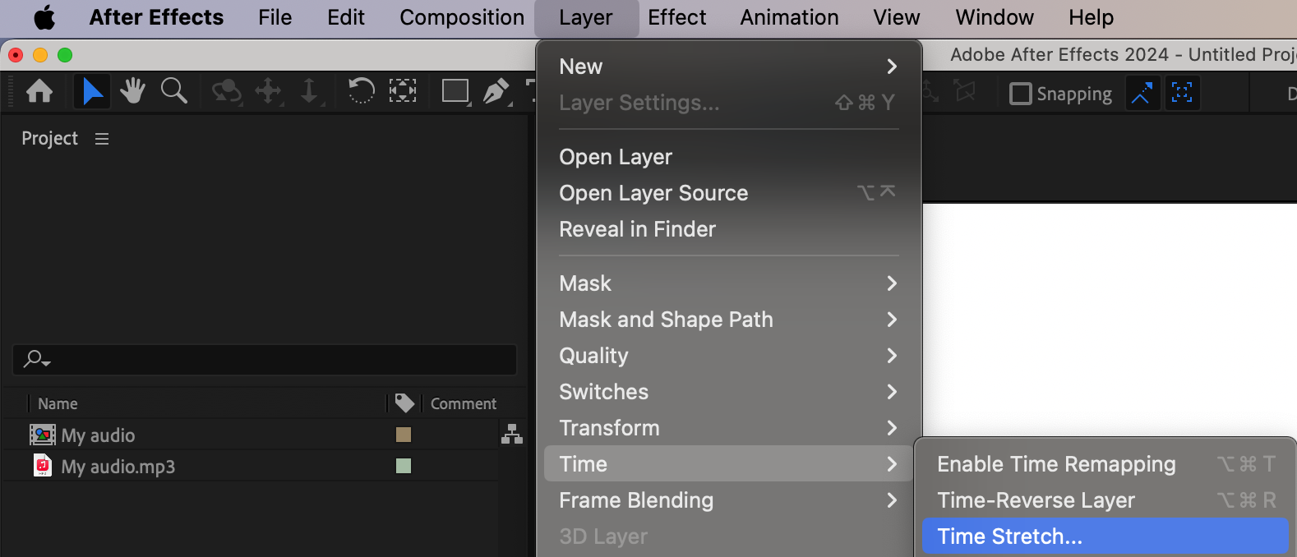Close the open Layer menu
The image size is (1297, 557).
click(x=586, y=17)
